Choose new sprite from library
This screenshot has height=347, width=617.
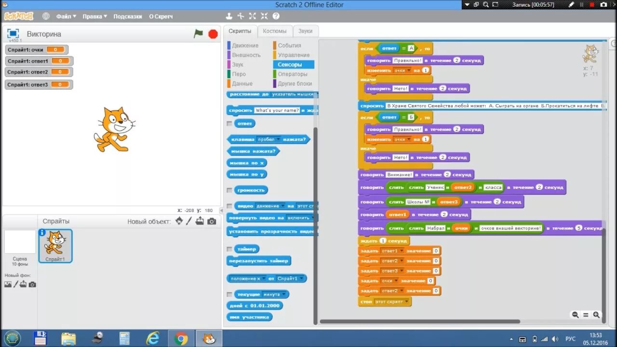click(179, 221)
